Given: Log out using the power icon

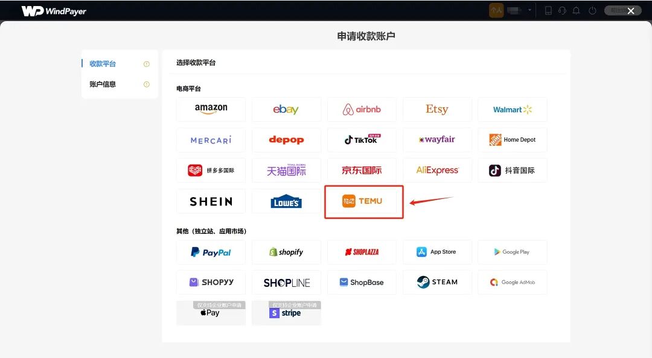Looking at the screenshot, I should click(592, 10).
